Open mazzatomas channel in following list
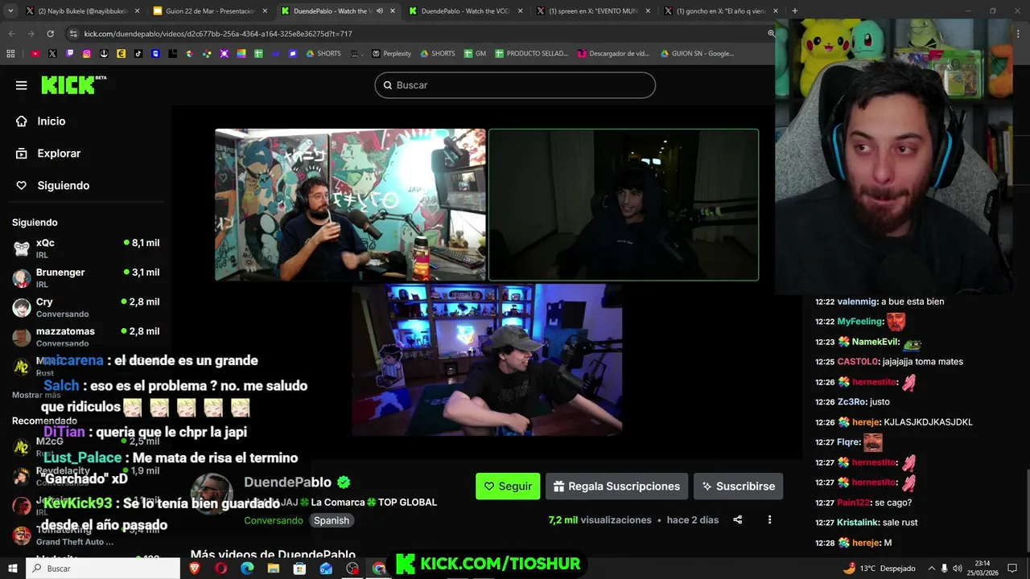The height and width of the screenshot is (579, 1030). (85, 336)
